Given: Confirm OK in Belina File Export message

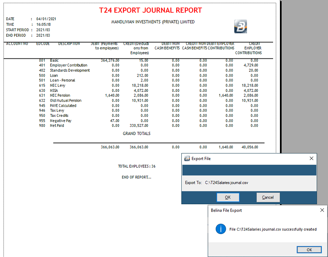Looking at the screenshot, I should 309,250.
